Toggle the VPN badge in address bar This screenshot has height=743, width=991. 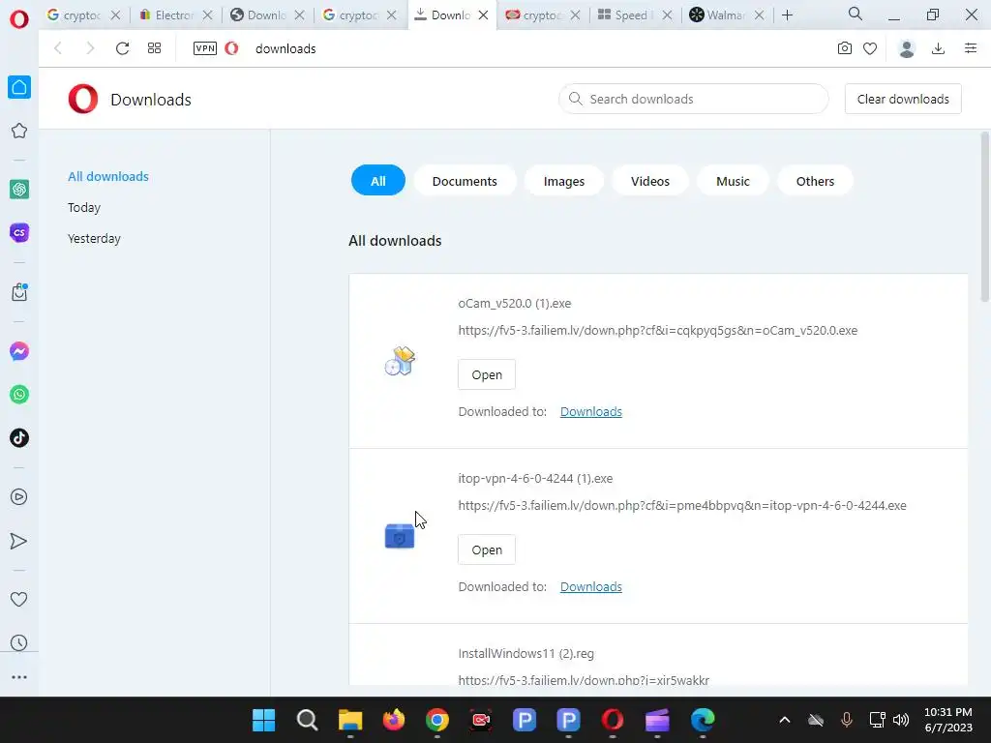tap(205, 48)
